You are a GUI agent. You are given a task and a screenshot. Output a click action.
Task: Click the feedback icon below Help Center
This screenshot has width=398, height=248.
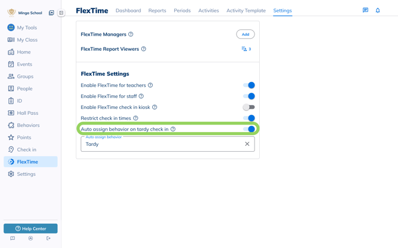(x=13, y=238)
